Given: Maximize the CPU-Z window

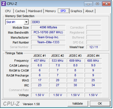Looking at the screenshot, I should tap(97, 4).
